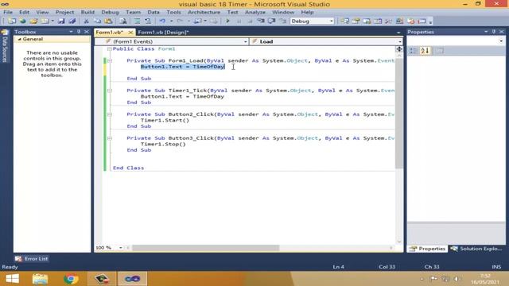Viewport: 509px width, 286px height.
Task: Click the Timer1.Start() code line
Action: 165,120
